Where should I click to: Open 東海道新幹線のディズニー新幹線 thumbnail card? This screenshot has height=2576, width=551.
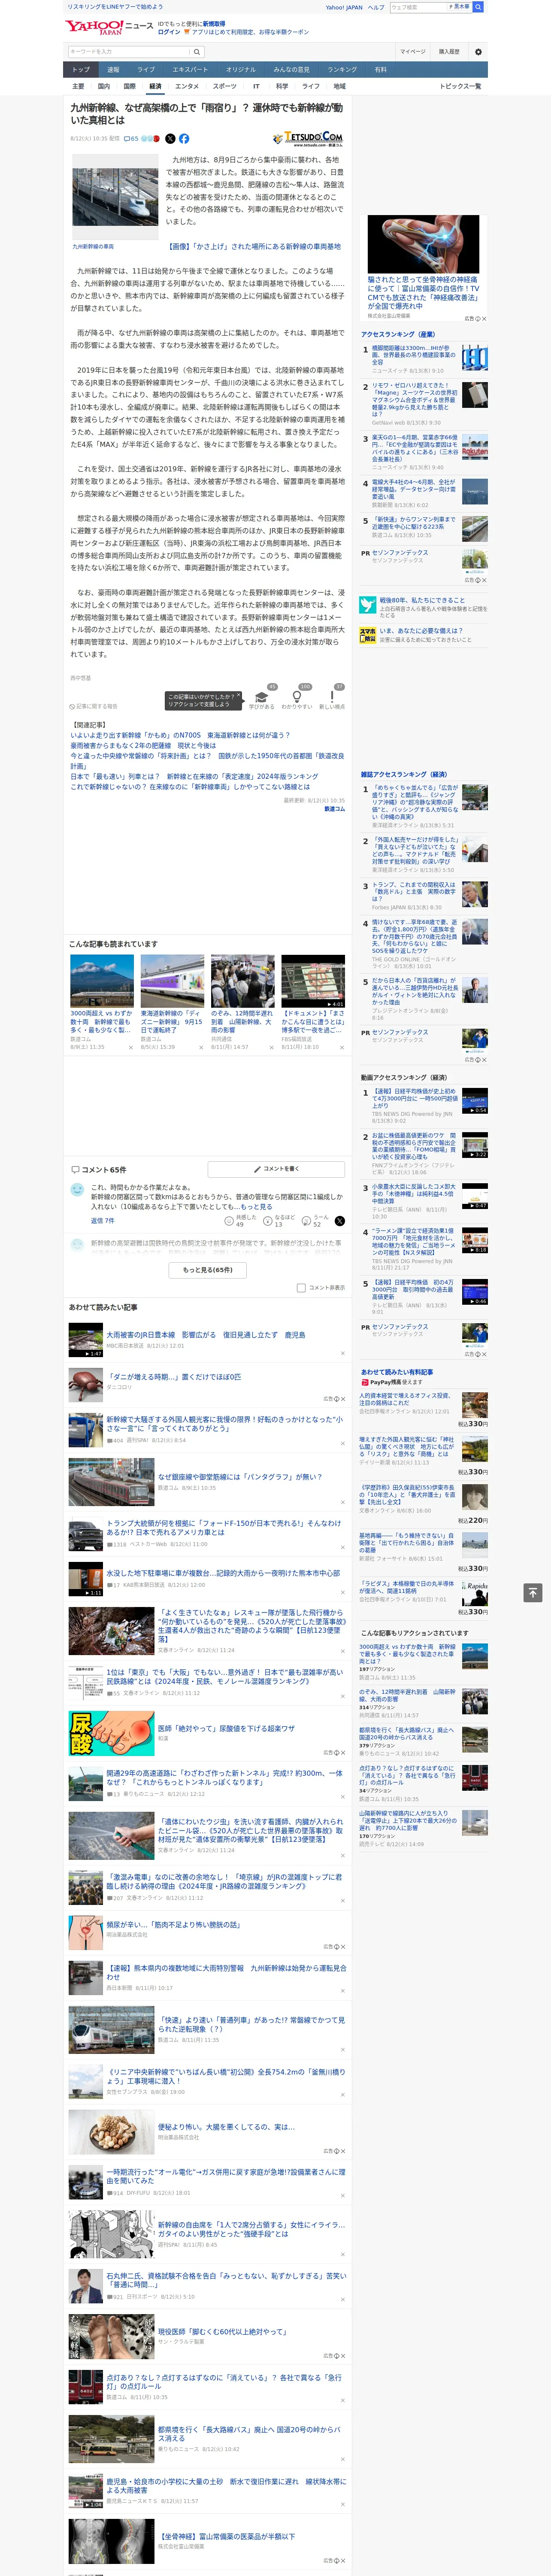click(x=172, y=1001)
